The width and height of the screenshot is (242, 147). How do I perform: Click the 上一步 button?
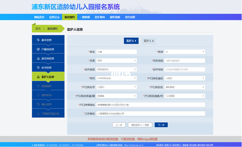pos(119,125)
